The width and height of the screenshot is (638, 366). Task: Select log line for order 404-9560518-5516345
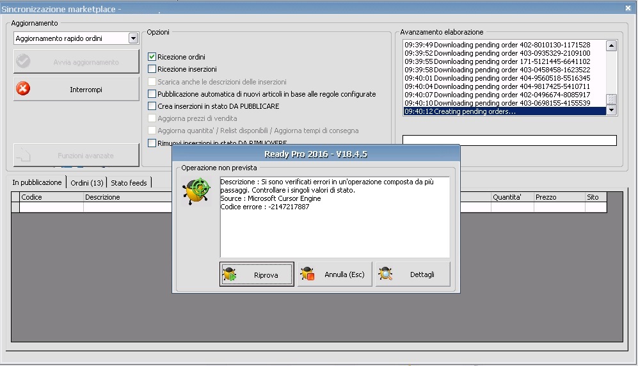pos(504,78)
